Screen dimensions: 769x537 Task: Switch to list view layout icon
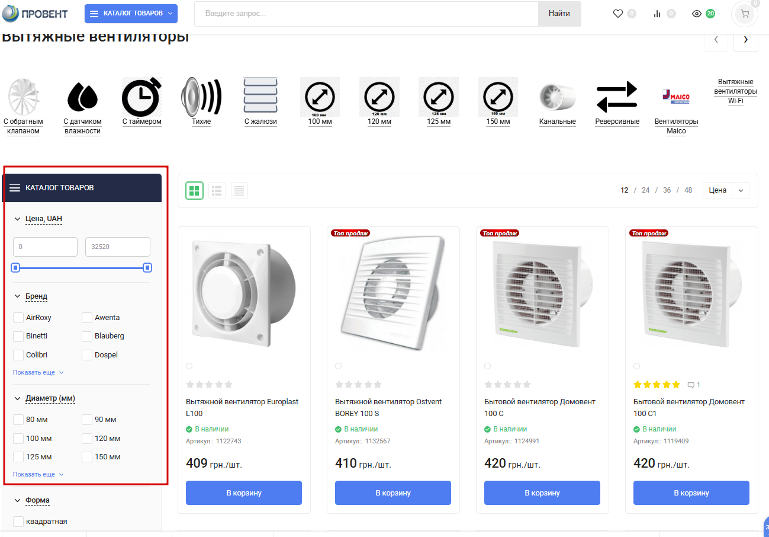coord(217,190)
